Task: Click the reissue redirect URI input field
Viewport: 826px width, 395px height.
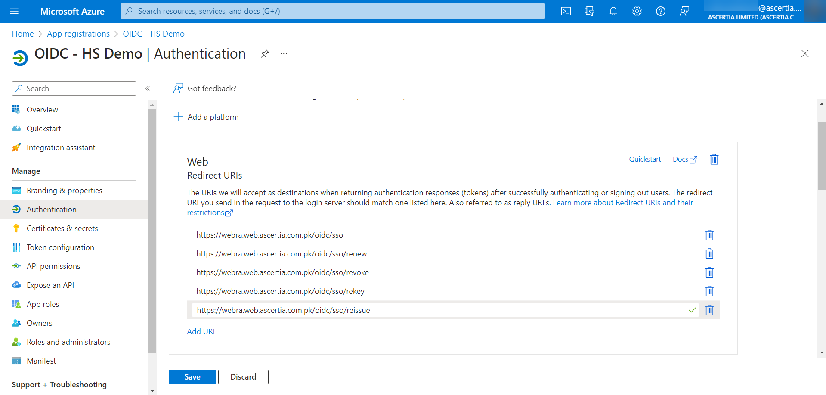Action: (439, 310)
